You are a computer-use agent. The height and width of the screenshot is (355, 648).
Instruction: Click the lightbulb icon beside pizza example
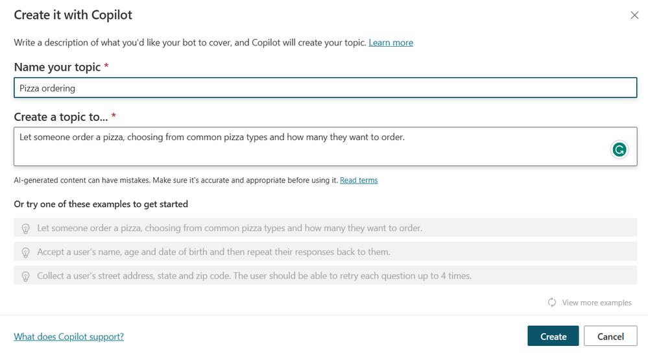[26, 228]
